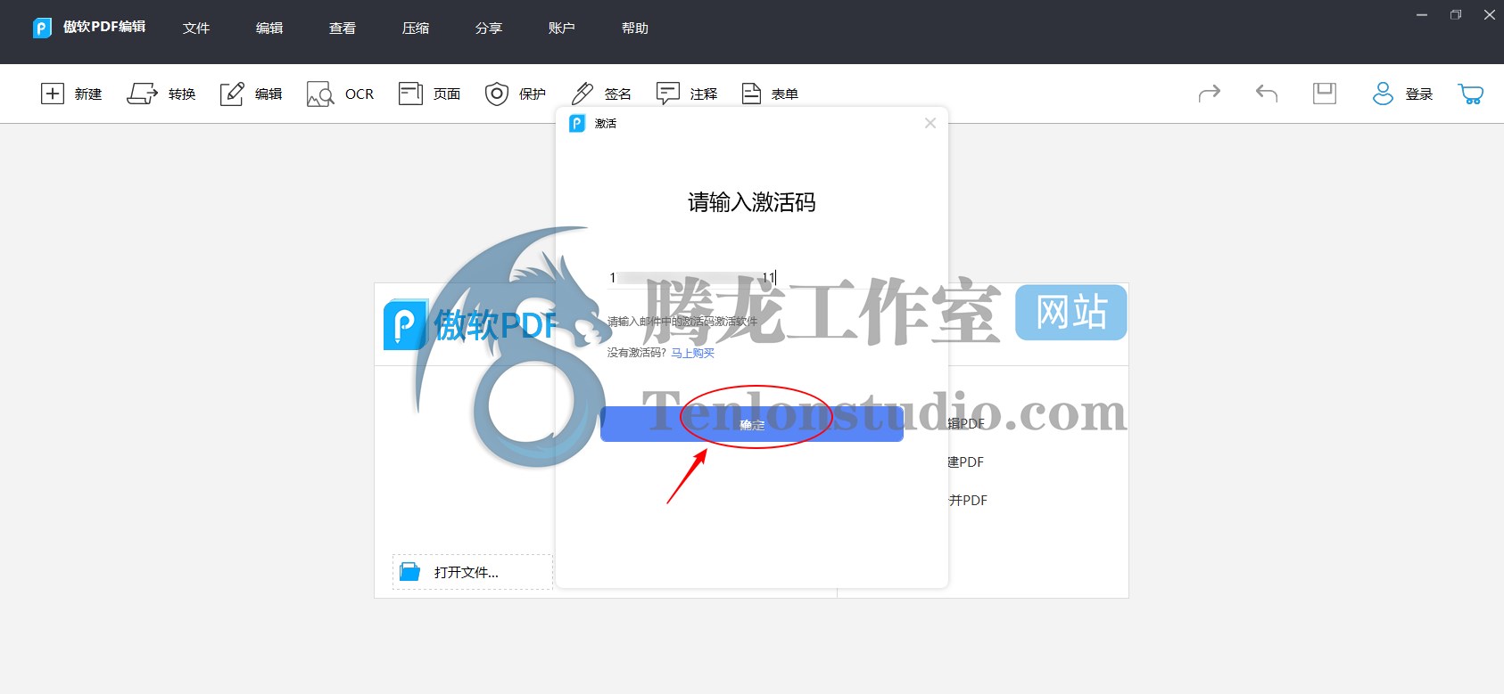Viewport: 1504px width, 694px height.
Task: Open the Comment (注释) tool
Action: click(x=668, y=94)
